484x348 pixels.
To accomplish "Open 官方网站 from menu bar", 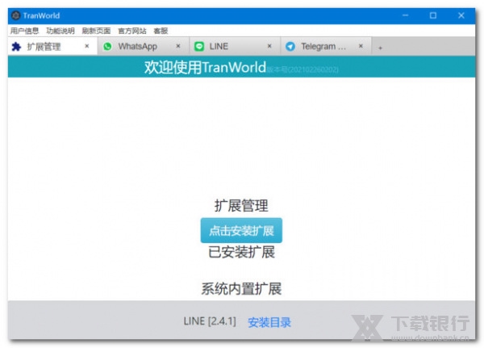I will point(132,31).
